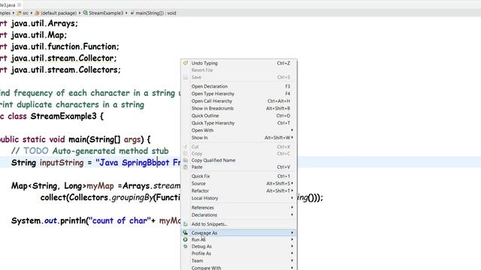Click java.util.Arrays import line
481x270 pixels.
[39, 23]
